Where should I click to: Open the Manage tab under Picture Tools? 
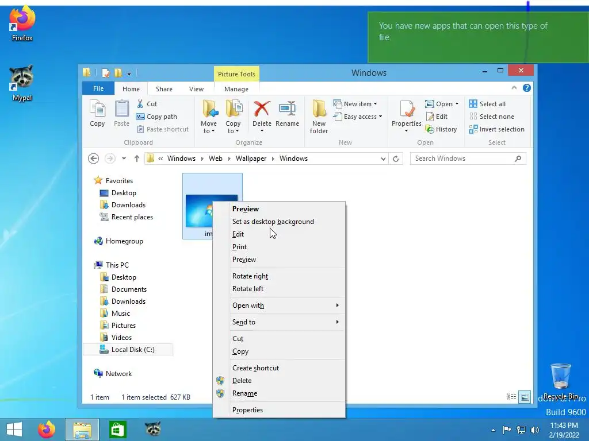(x=236, y=89)
